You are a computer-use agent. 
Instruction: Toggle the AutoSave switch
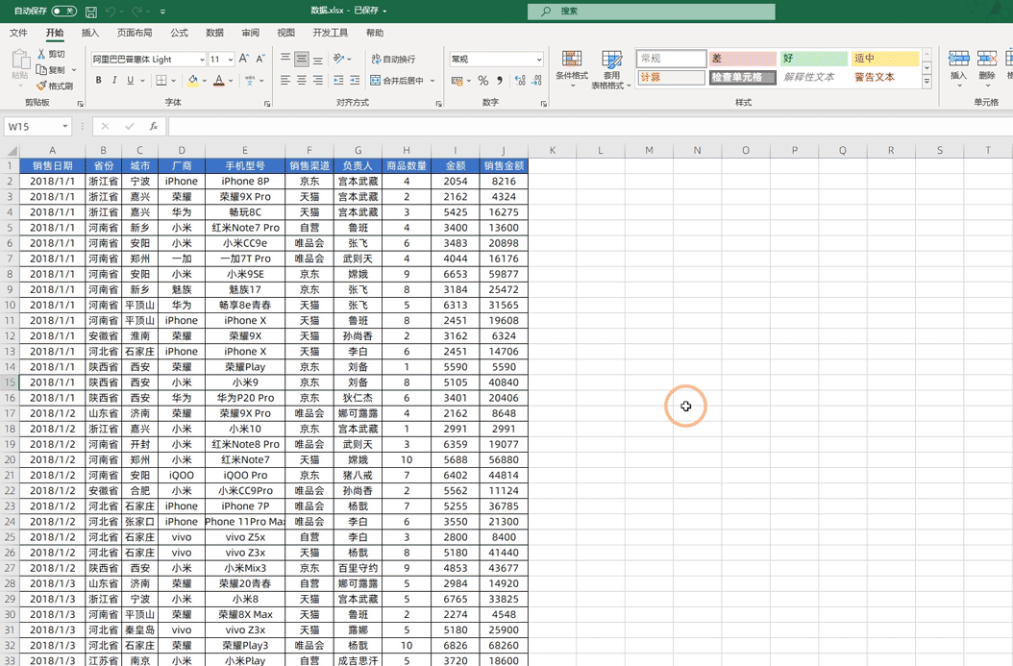point(63,11)
